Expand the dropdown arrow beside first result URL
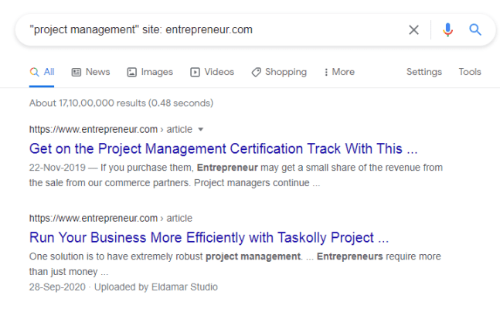The width and height of the screenshot is (500, 309). [201, 130]
